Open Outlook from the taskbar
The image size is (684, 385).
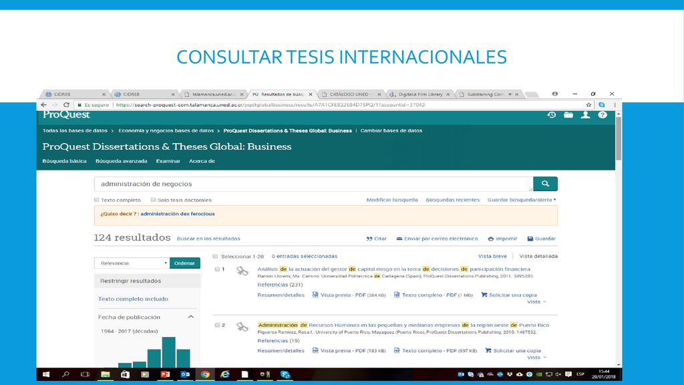185,374
